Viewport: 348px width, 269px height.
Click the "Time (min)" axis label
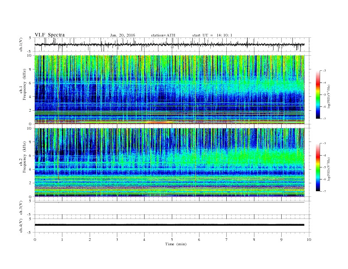pos(176,244)
